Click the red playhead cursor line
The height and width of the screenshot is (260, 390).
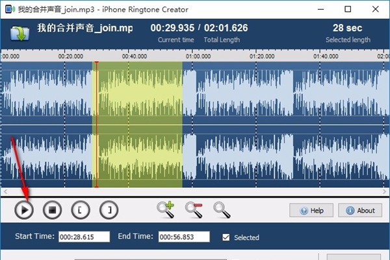(x=96, y=124)
